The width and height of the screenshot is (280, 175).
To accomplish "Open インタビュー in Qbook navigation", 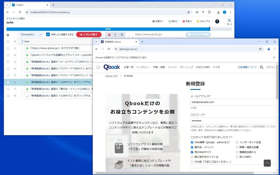I will tap(143, 67).
